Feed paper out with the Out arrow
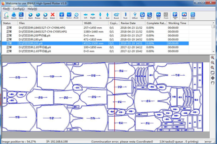This screenshot has height=144, width=217. [107, 15]
